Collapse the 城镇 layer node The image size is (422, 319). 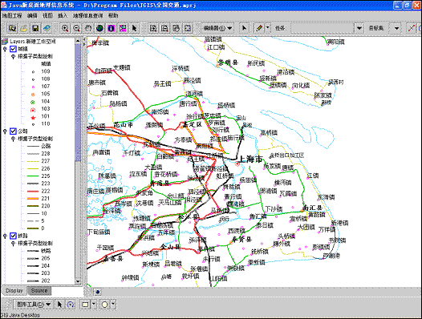coord(5,49)
